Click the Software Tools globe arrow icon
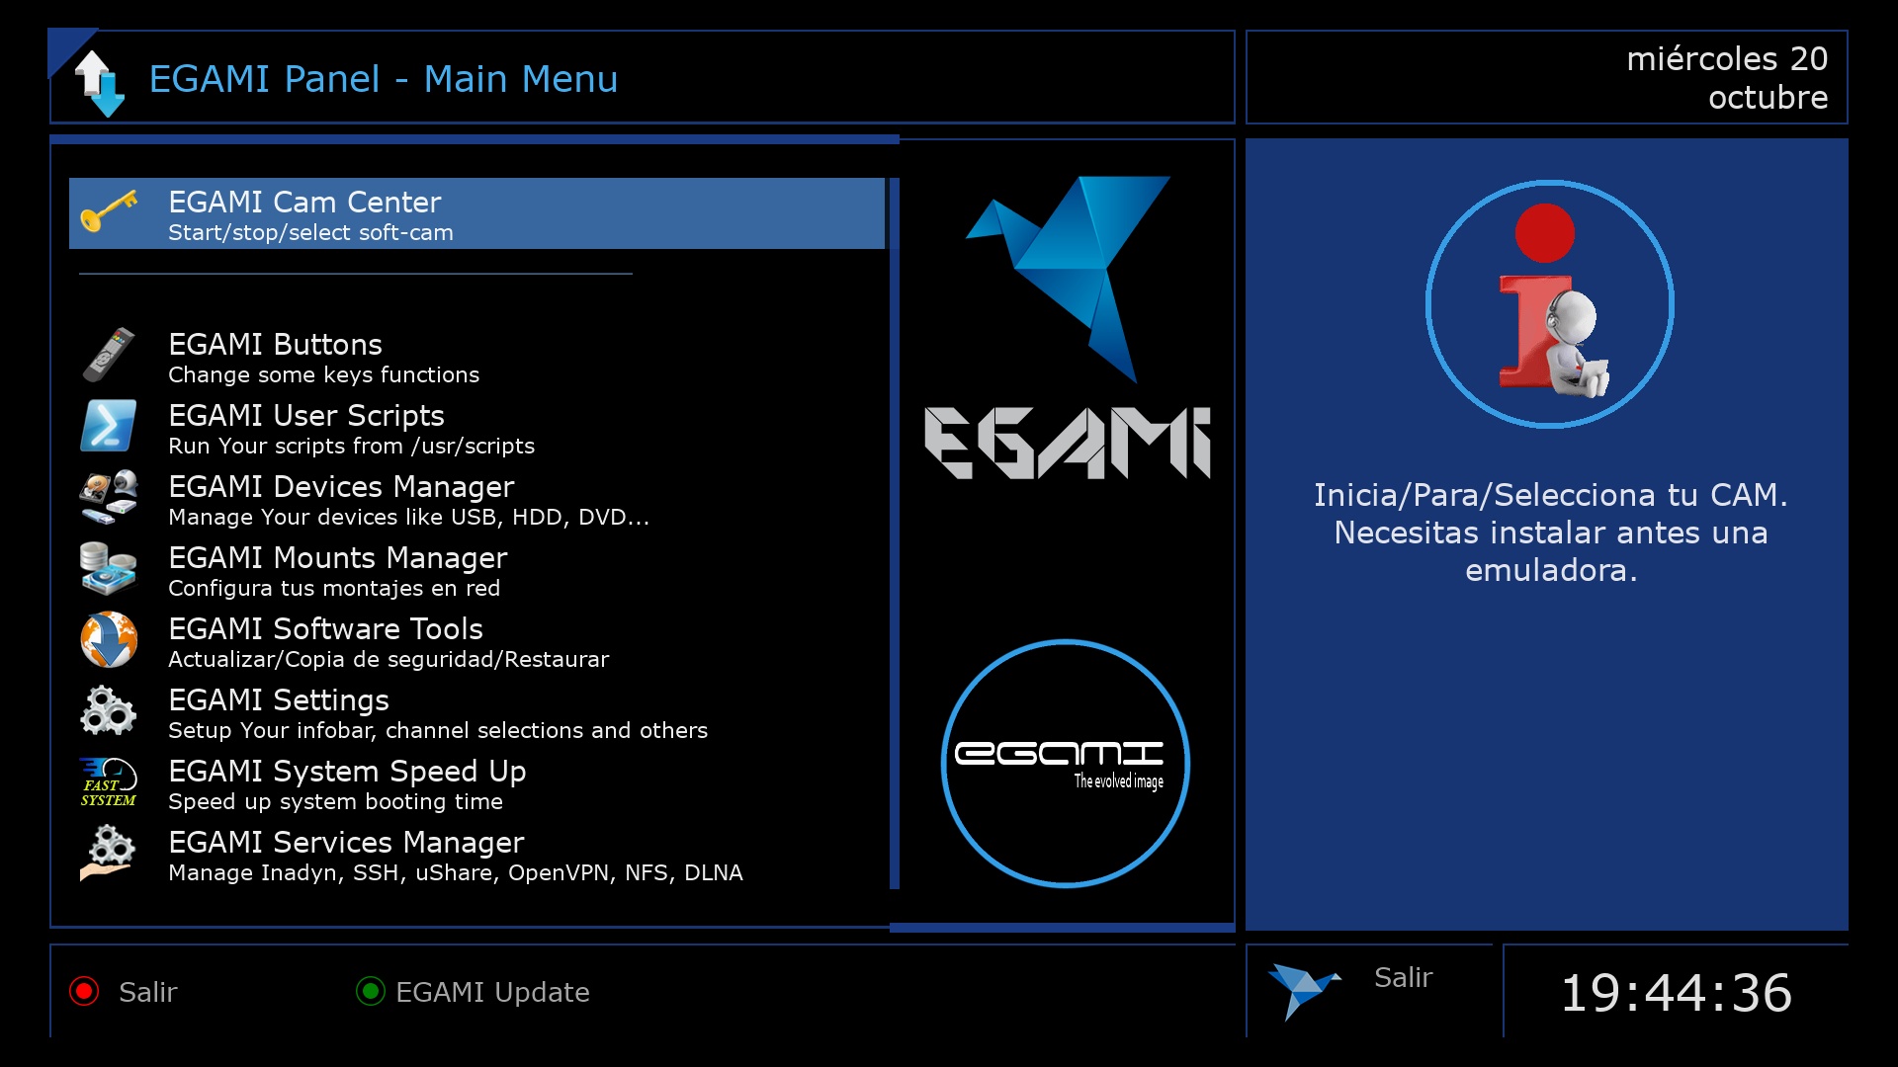 click(109, 640)
